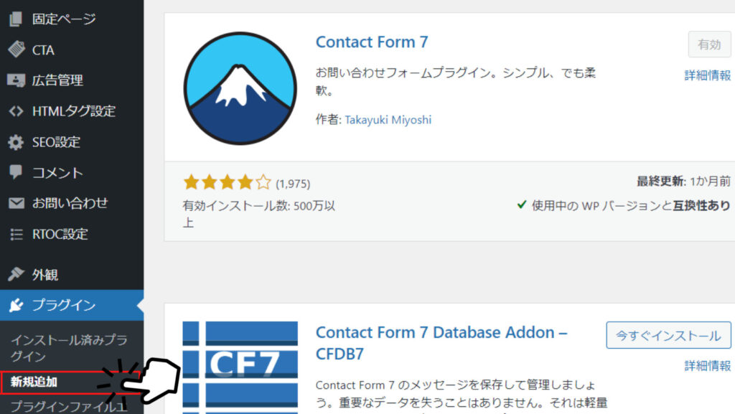Click the 固定ページ pages icon
Screen dimensions: 735x414
click(16, 19)
